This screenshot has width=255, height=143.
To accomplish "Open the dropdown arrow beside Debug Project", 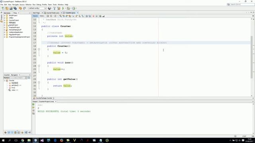I will pos(71,8).
